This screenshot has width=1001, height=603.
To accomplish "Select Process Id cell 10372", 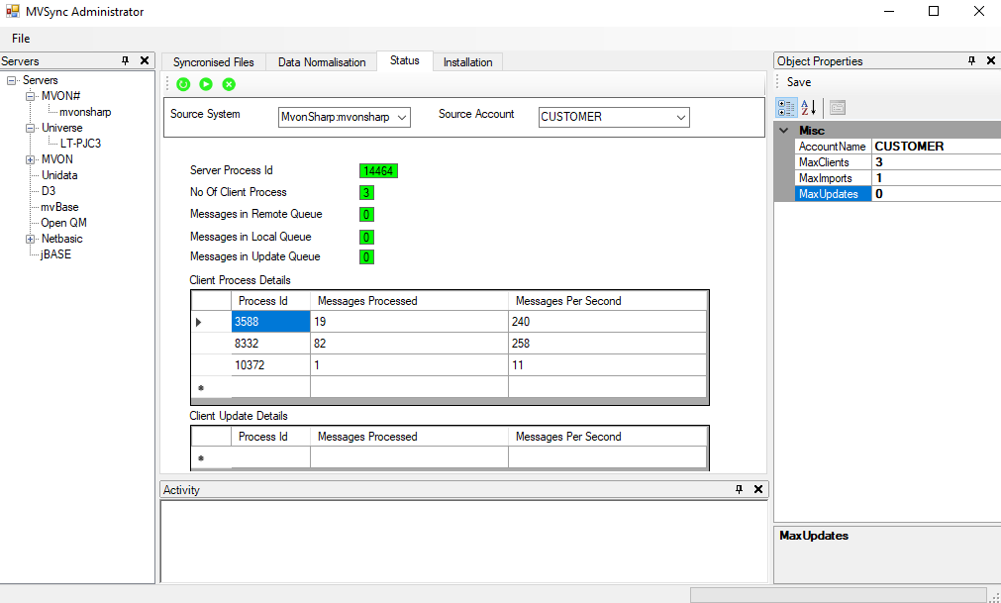I will (x=270, y=365).
